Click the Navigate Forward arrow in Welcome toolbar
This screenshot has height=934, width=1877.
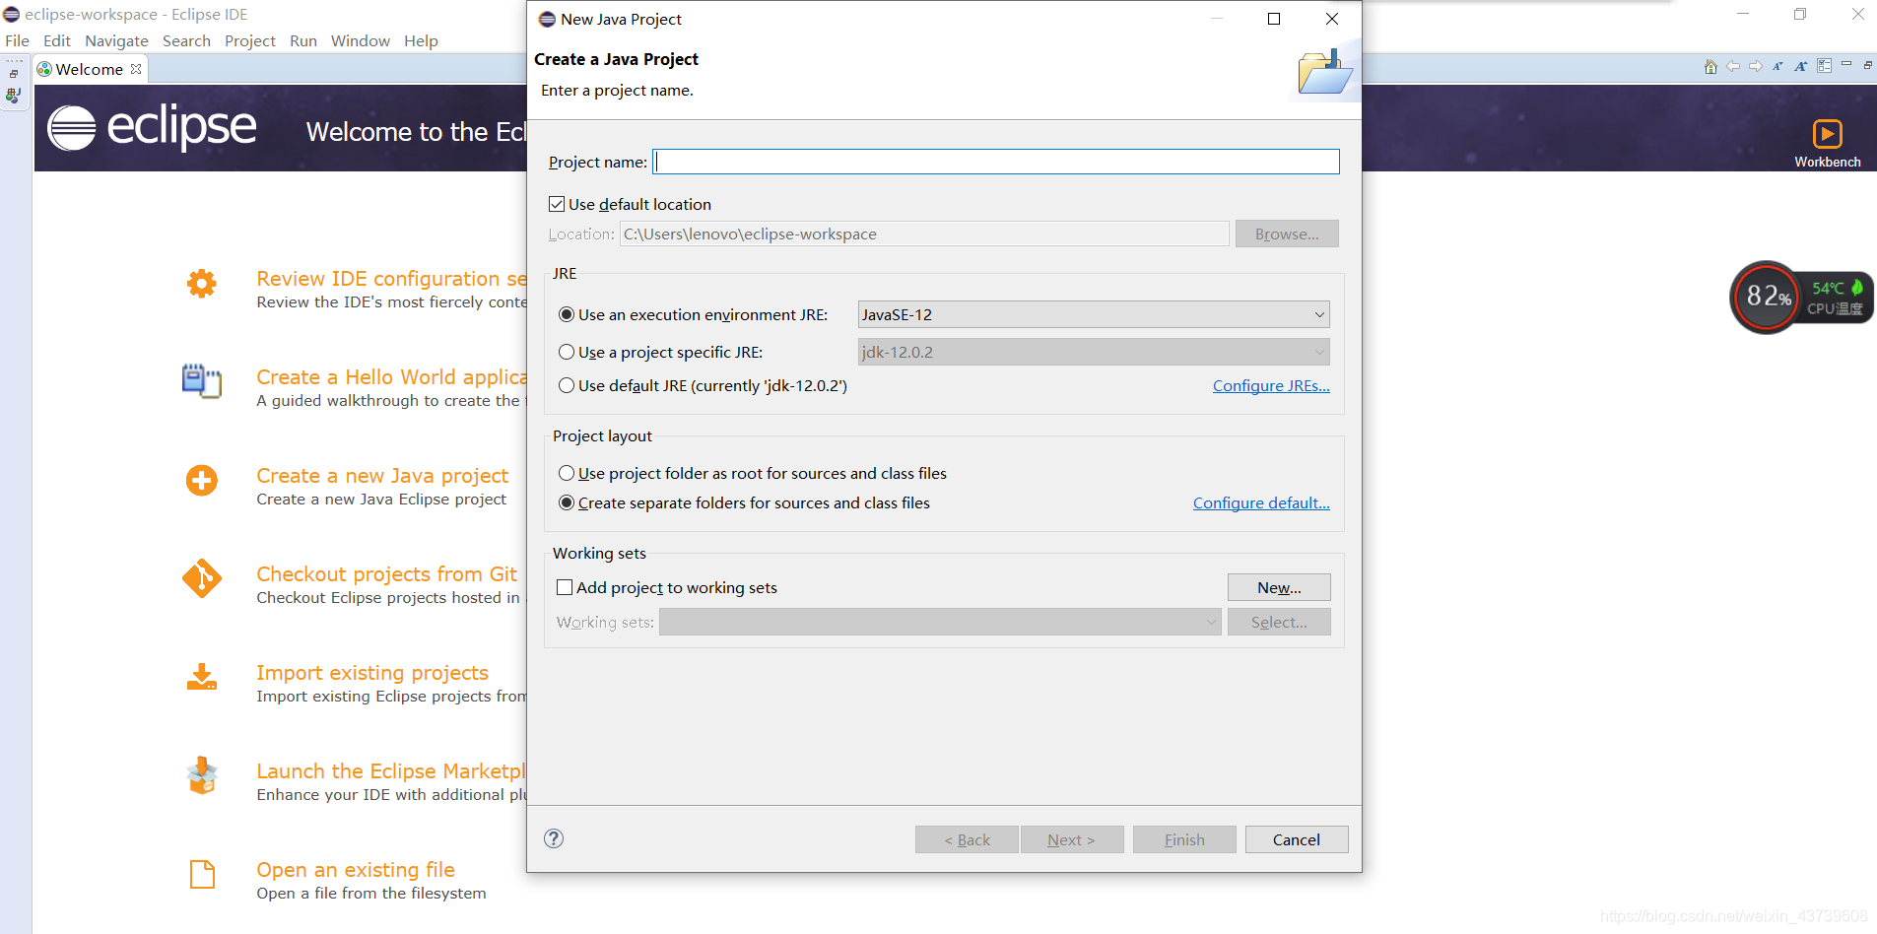(x=1756, y=66)
